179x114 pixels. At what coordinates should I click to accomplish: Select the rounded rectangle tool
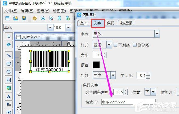(x=9, y=63)
